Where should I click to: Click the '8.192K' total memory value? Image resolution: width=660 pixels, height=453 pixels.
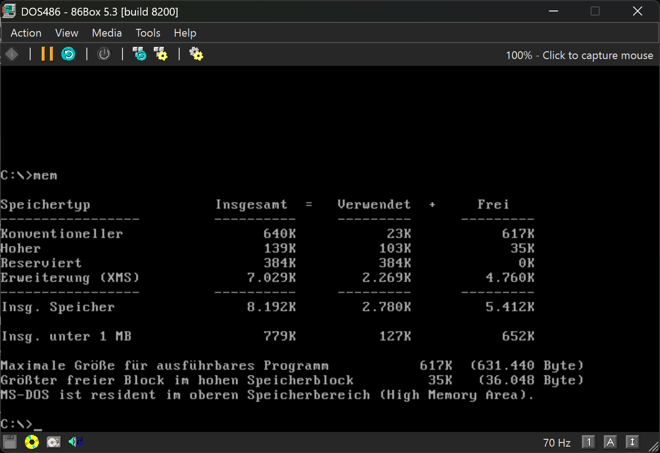[271, 307]
